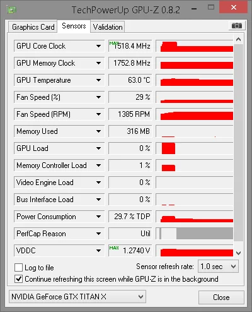252x312 pixels.
Task: Click scrollbar up arrow in sensor list
Action: point(238,39)
